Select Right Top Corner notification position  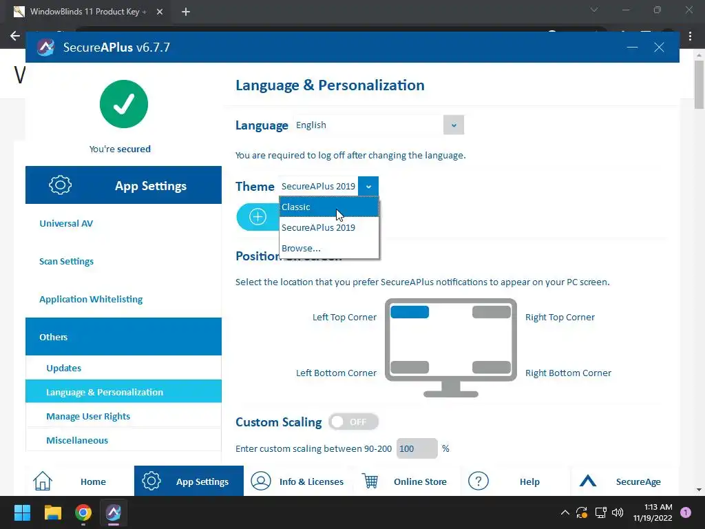(x=492, y=312)
